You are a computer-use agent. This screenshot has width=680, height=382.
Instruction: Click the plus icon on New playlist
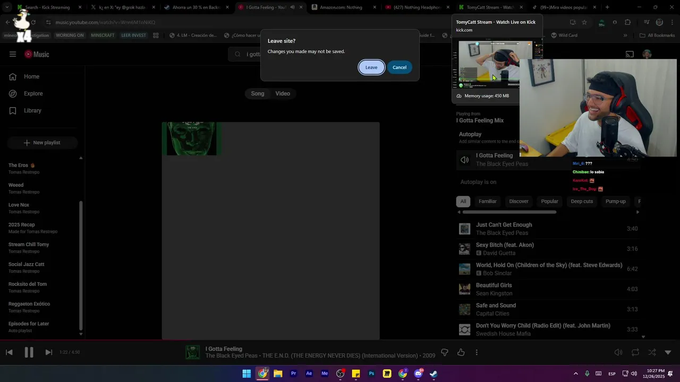pyautogui.click(x=27, y=143)
